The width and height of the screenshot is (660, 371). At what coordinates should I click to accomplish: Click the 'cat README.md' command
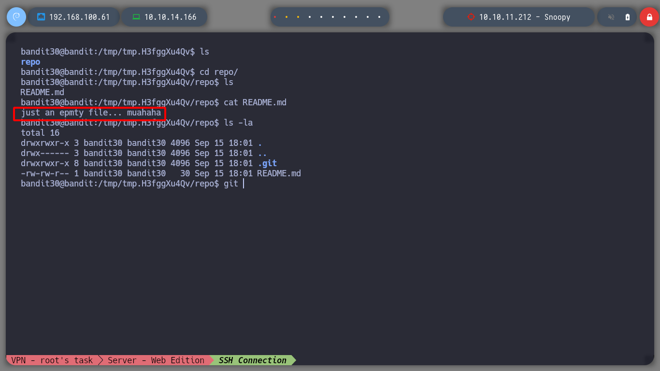pyautogui.click(x=255, y=102)
